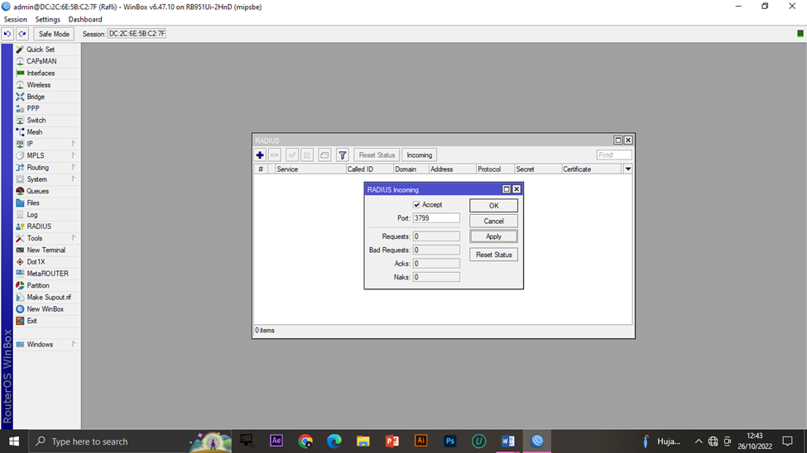Click Apply in RADIUS Incoming dialog
Screen dimensions: 807x453
tap(493, 236)
